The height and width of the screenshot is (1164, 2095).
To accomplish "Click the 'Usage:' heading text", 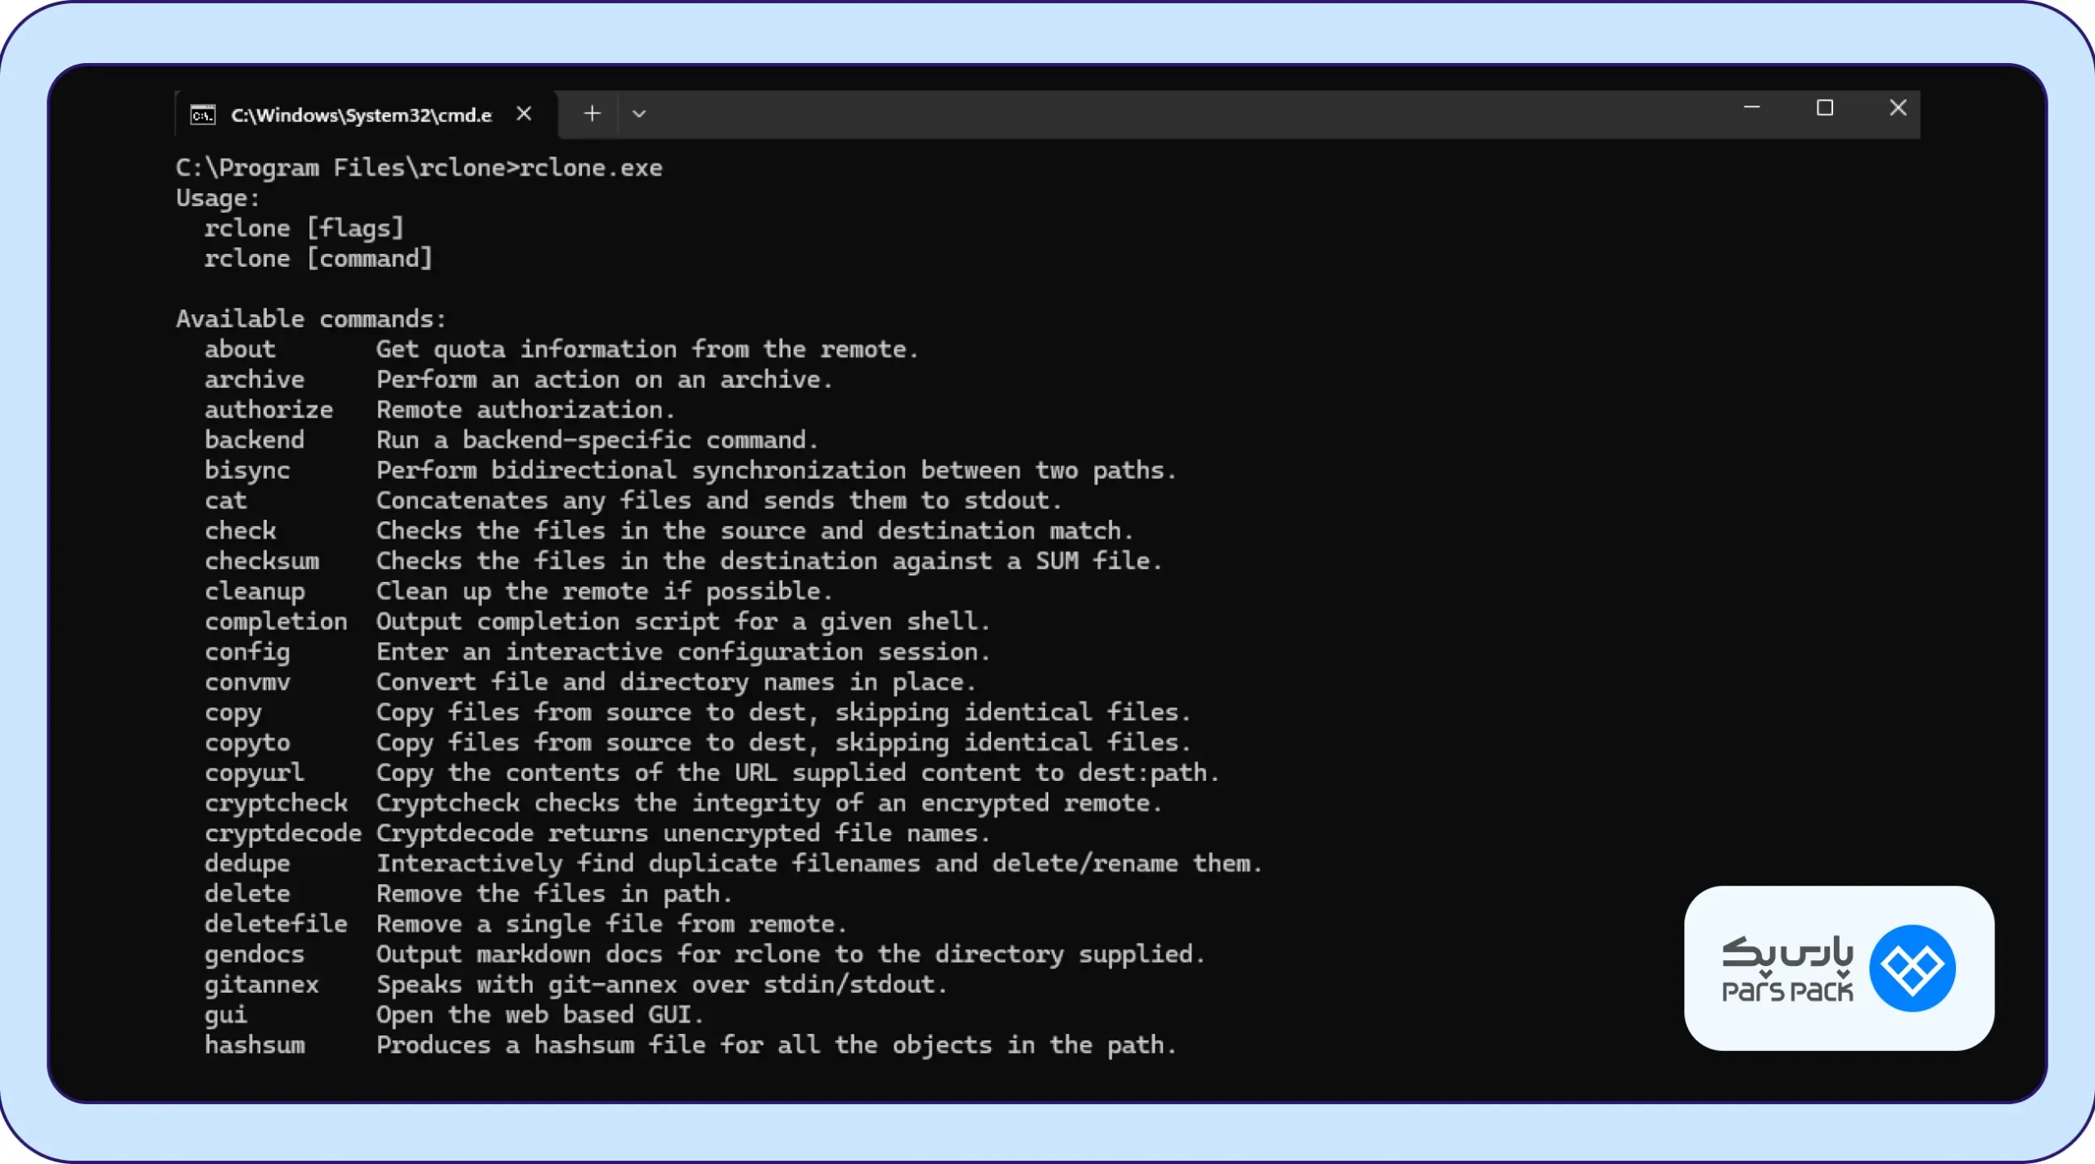I will coord(218,198).
